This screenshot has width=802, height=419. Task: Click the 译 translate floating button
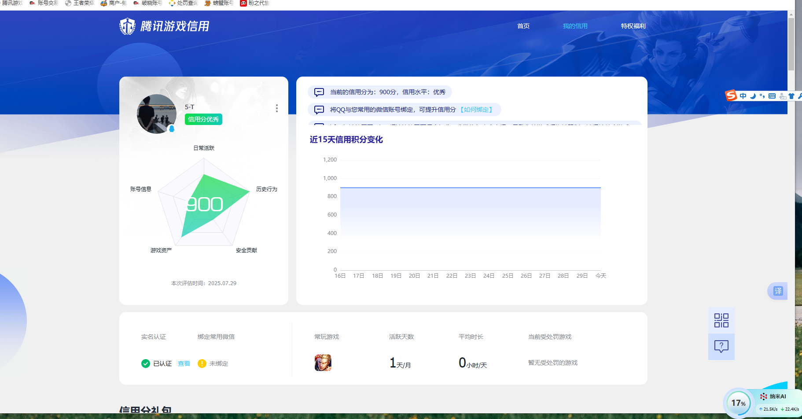(778, 291)
